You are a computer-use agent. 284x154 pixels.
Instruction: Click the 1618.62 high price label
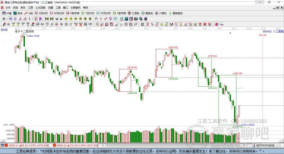[173, 47]
